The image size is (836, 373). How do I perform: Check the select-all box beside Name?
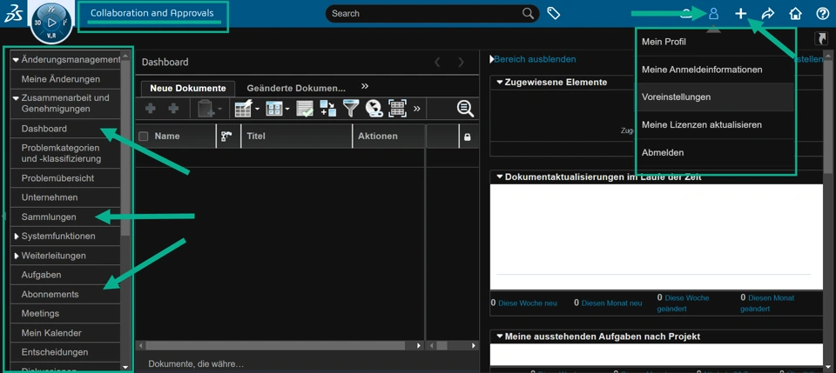tap(144, 137)
